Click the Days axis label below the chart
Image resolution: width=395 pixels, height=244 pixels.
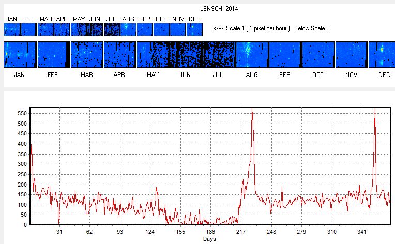tap(209, 239)
